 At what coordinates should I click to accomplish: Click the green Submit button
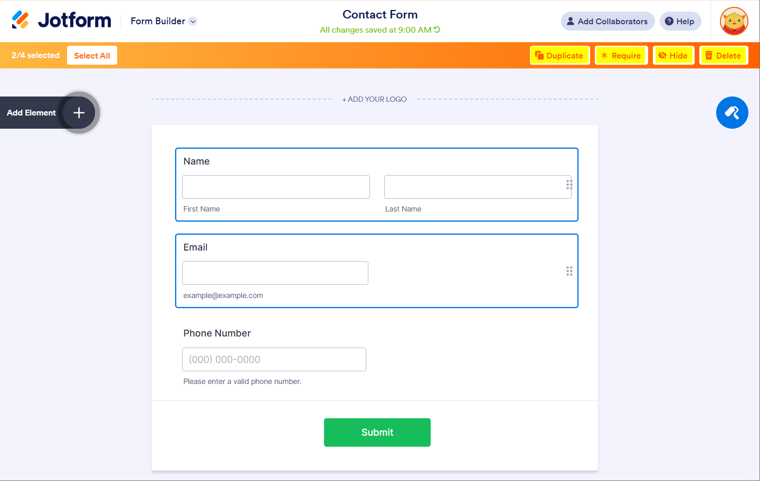click(377, 432)
